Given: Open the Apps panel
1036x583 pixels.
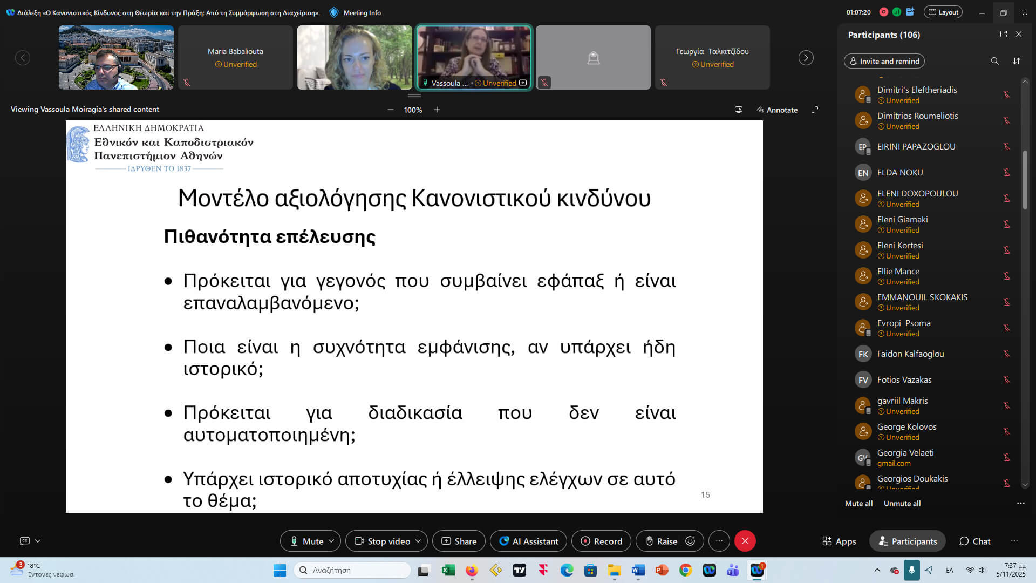Looking at the screenshot, I should coord(839,541).
